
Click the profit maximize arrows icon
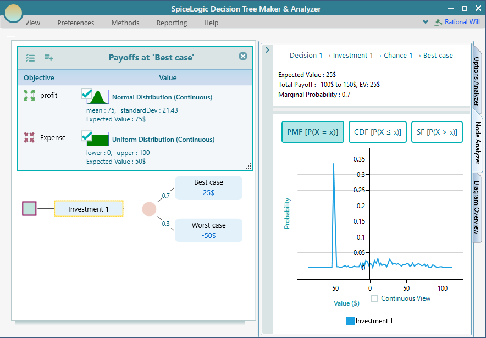[x=29, y=96]
